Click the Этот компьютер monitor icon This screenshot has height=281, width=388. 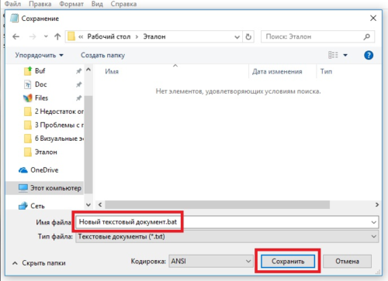23,188
